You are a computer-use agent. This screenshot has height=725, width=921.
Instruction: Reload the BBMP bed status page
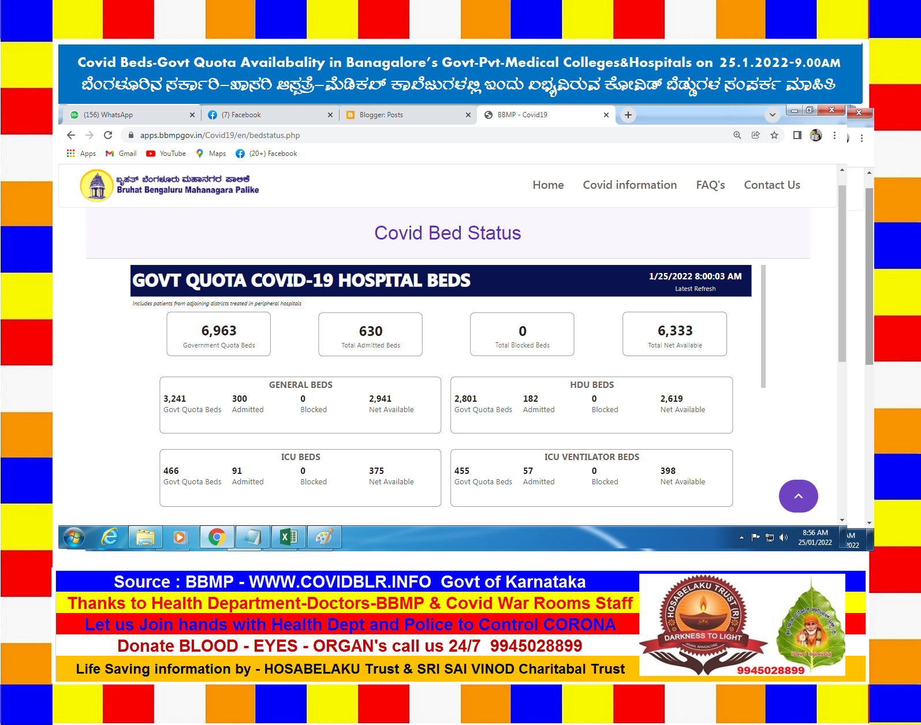[x=108, y=135]
